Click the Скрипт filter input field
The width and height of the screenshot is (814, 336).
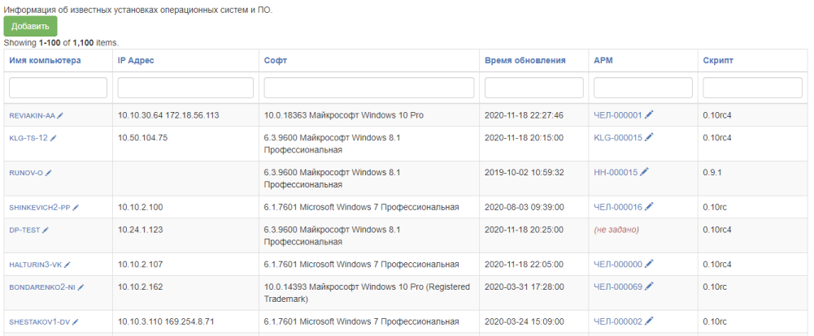753,88
